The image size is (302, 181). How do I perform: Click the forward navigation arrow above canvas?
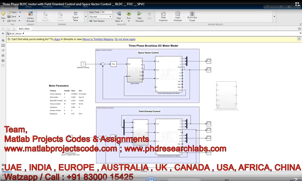click(8, 29)
